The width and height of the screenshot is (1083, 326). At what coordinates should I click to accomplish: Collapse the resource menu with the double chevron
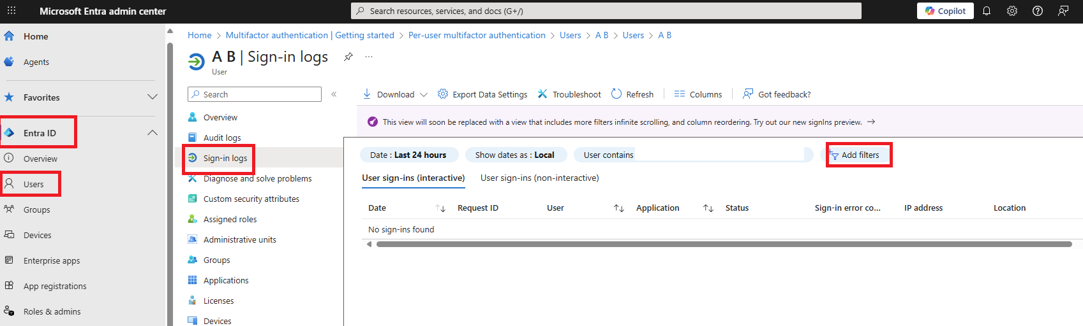click(x=334, y=94)
